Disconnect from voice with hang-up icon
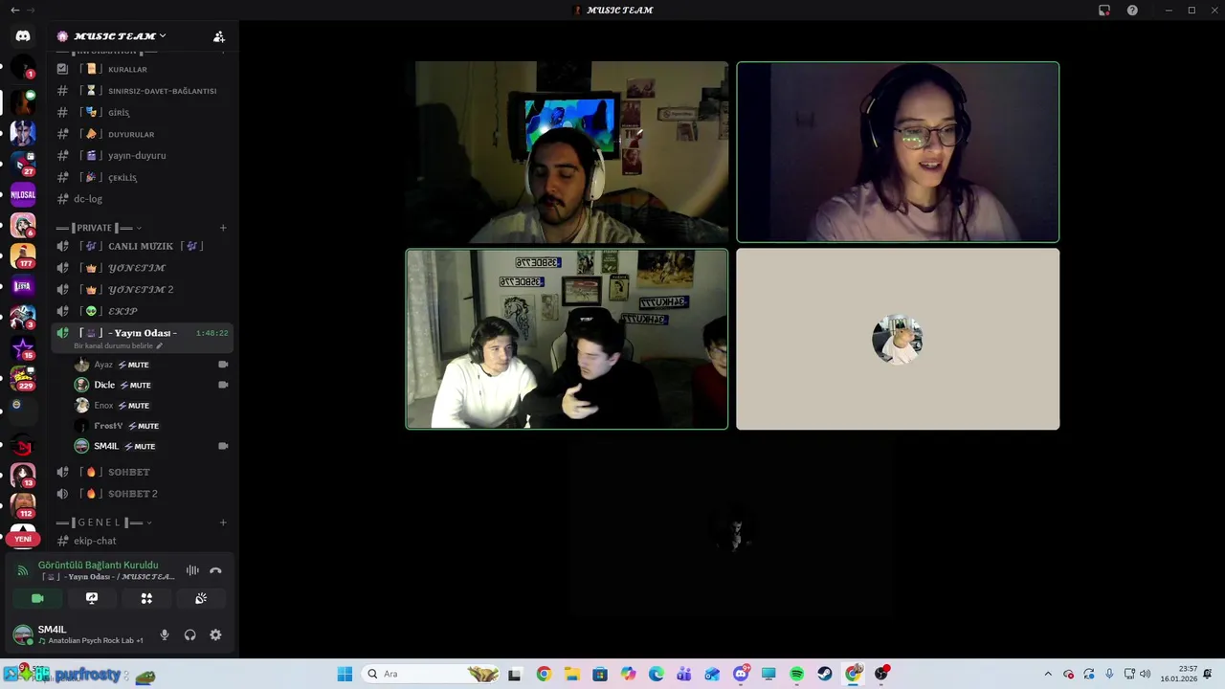 click(x=215, y=570)
